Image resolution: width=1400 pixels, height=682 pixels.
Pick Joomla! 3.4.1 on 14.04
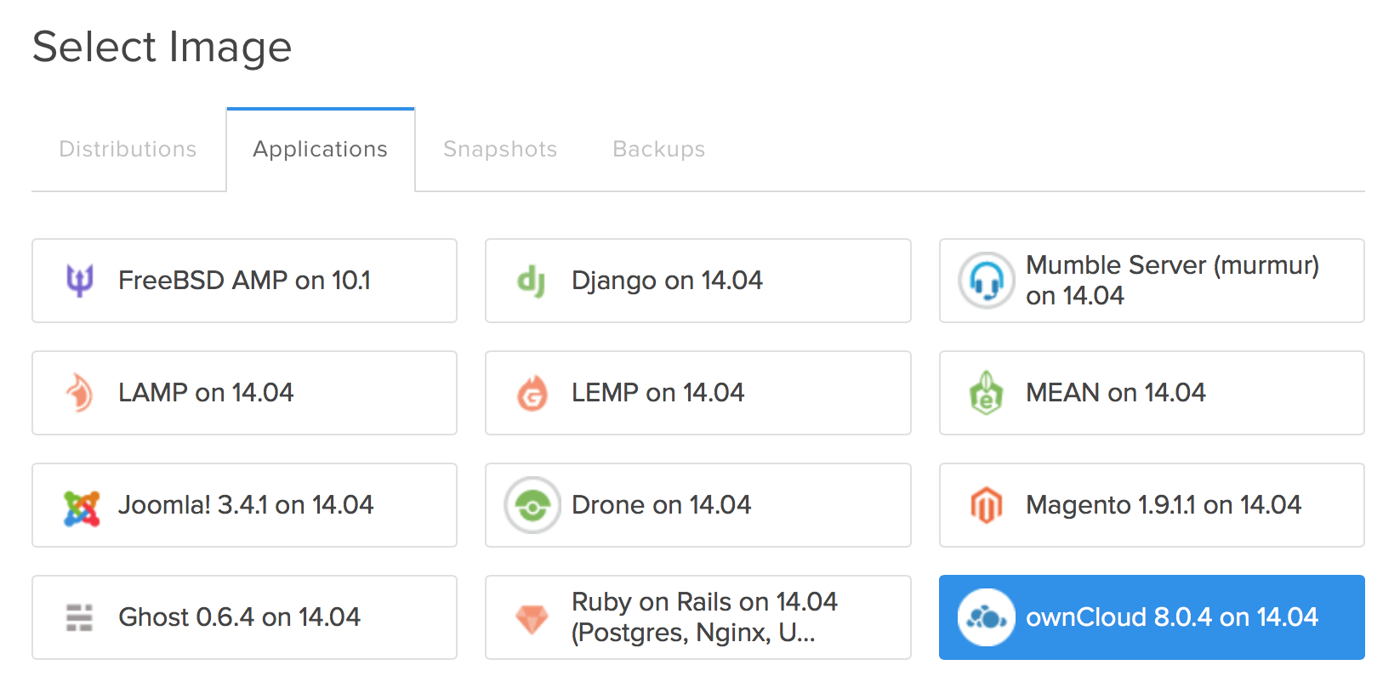click(244, 505)
